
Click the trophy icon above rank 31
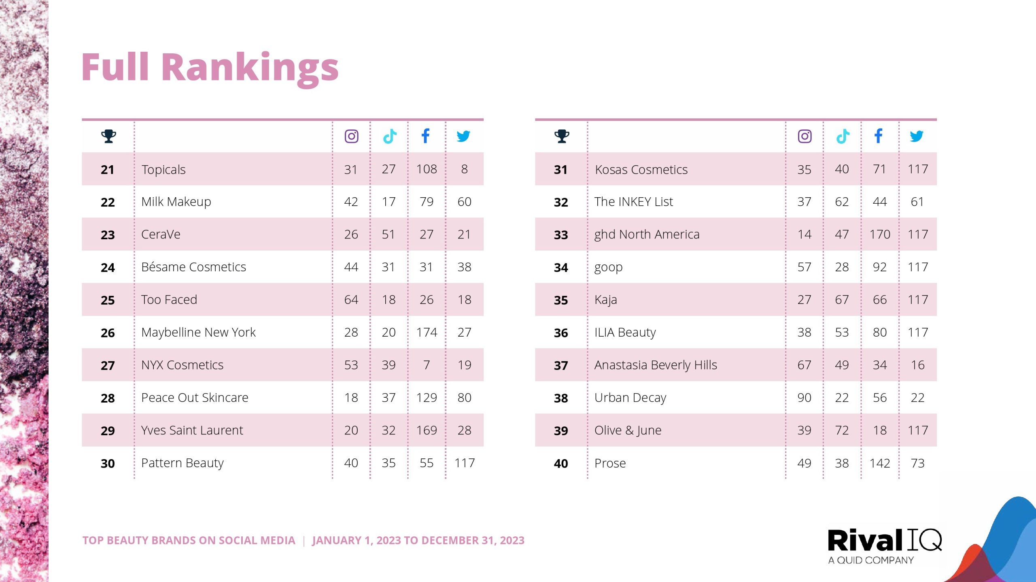point(562,136)
